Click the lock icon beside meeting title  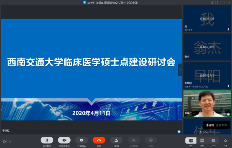point(85,3)
